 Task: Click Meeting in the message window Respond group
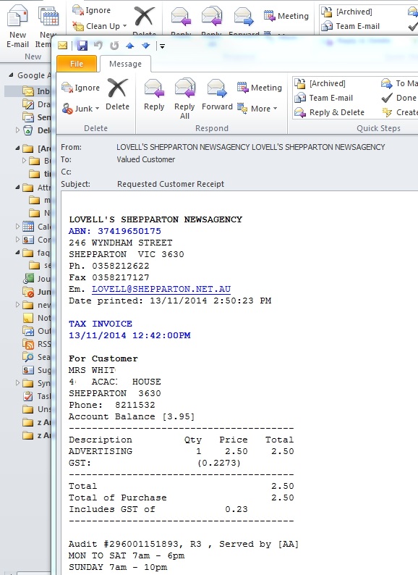coord(260,88)
